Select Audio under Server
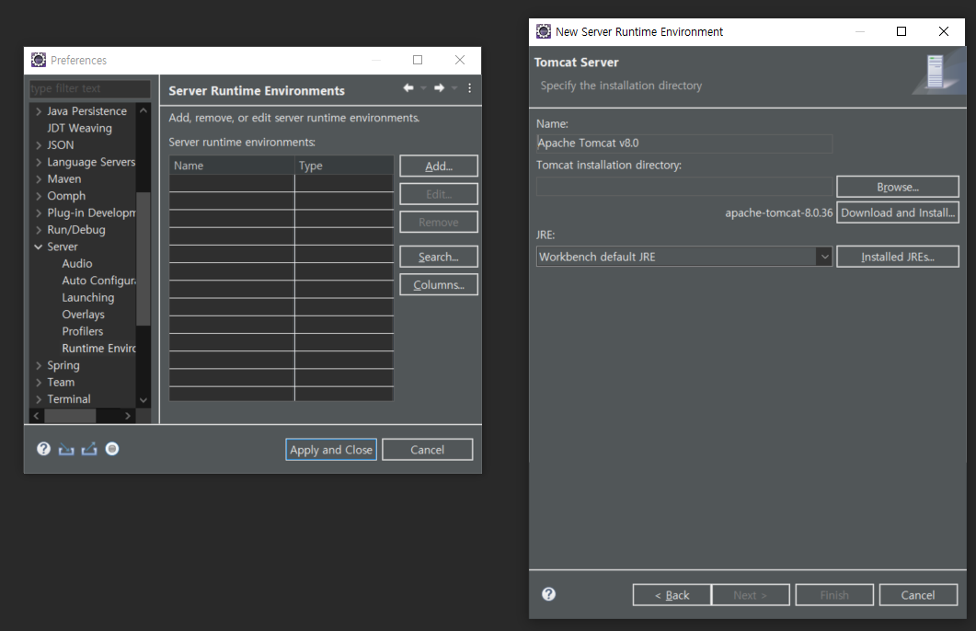This screenshot has width=976, height=631. coord(77,264)
